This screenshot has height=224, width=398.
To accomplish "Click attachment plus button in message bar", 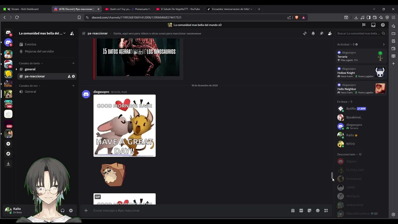I will pyautogui.click(x=86, y=211).
